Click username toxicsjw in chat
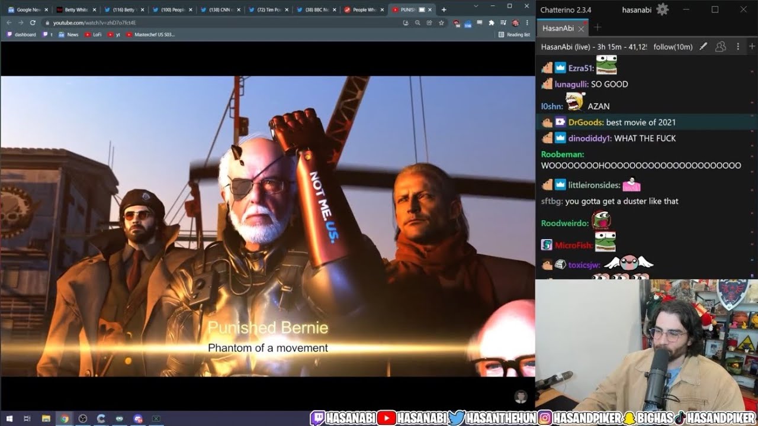 [x=584, y=264]
